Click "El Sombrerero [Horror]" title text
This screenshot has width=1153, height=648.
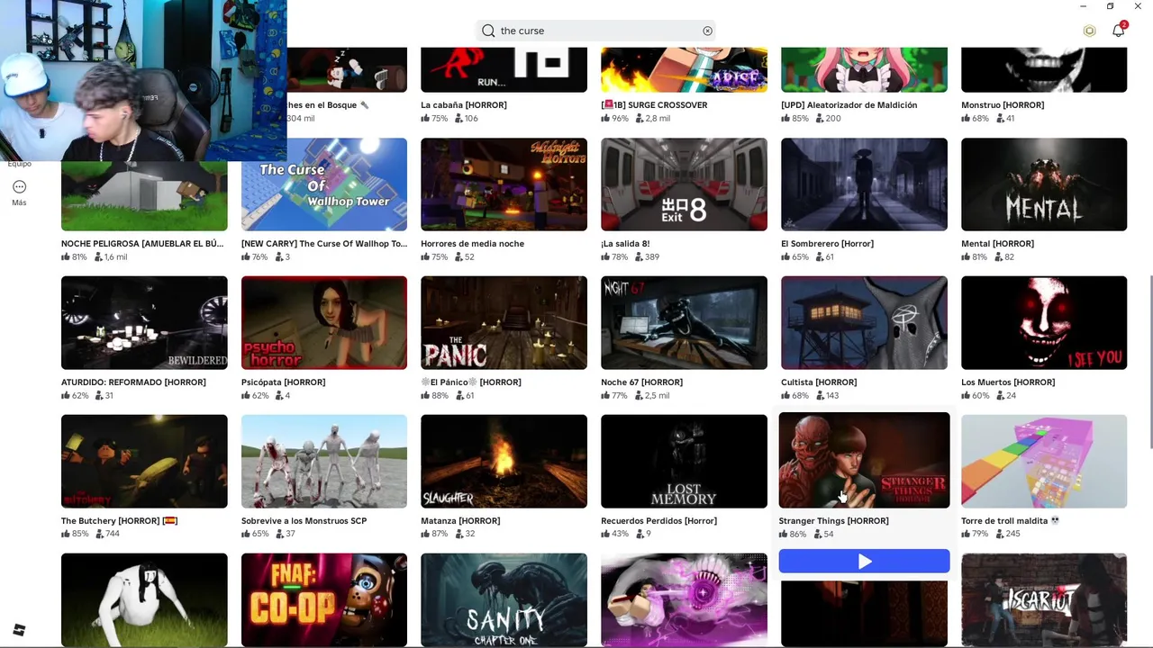[827, 244]
